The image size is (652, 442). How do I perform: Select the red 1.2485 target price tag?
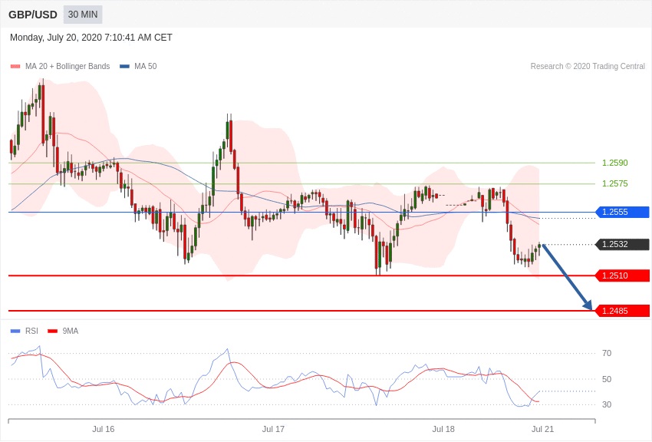pos(623,311)
